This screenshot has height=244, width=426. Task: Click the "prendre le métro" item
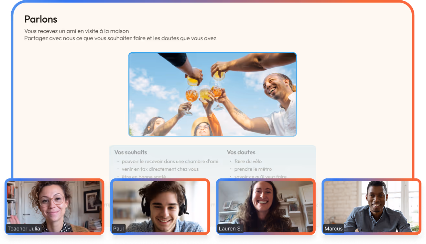click(x=253, y=169)
